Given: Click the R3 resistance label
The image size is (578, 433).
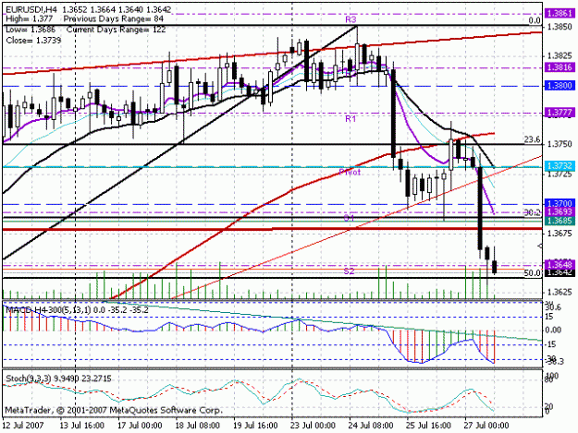Looking at the screenshot, I should tap(350, 20).
